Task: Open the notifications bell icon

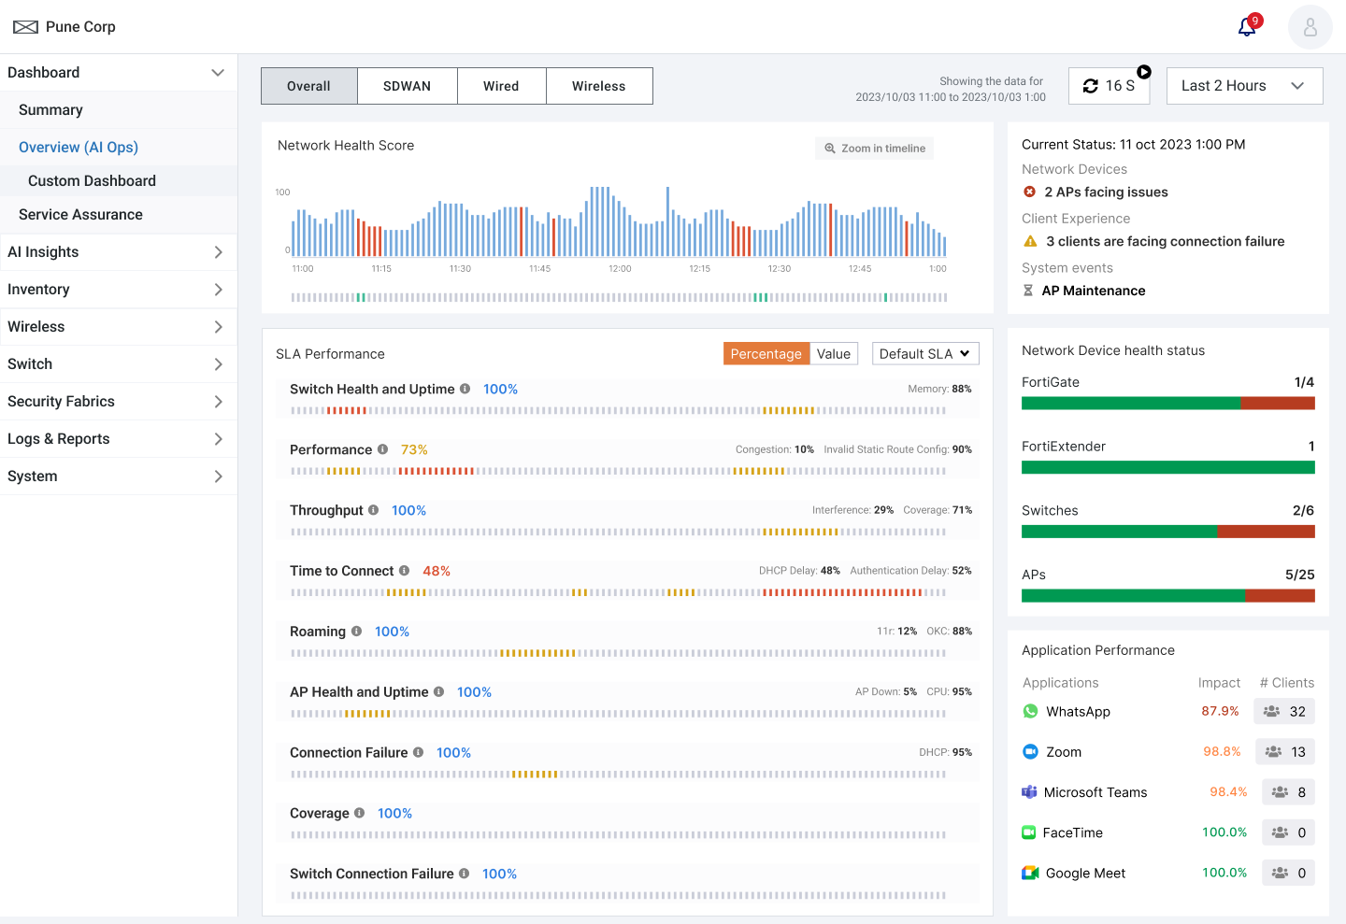Action: (x=1247, y=27)
